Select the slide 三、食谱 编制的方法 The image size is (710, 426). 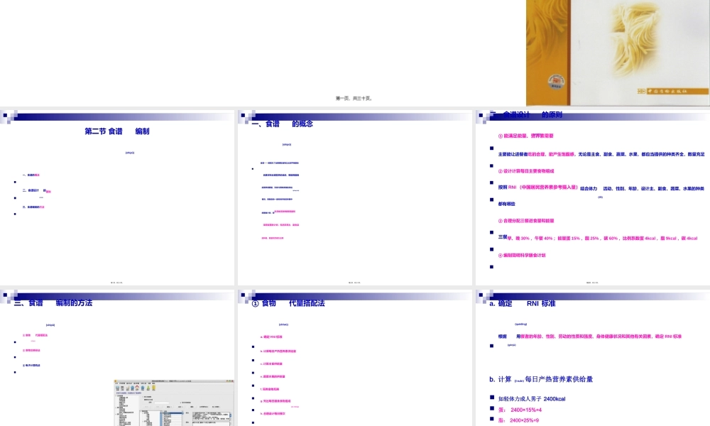[117, 341]
